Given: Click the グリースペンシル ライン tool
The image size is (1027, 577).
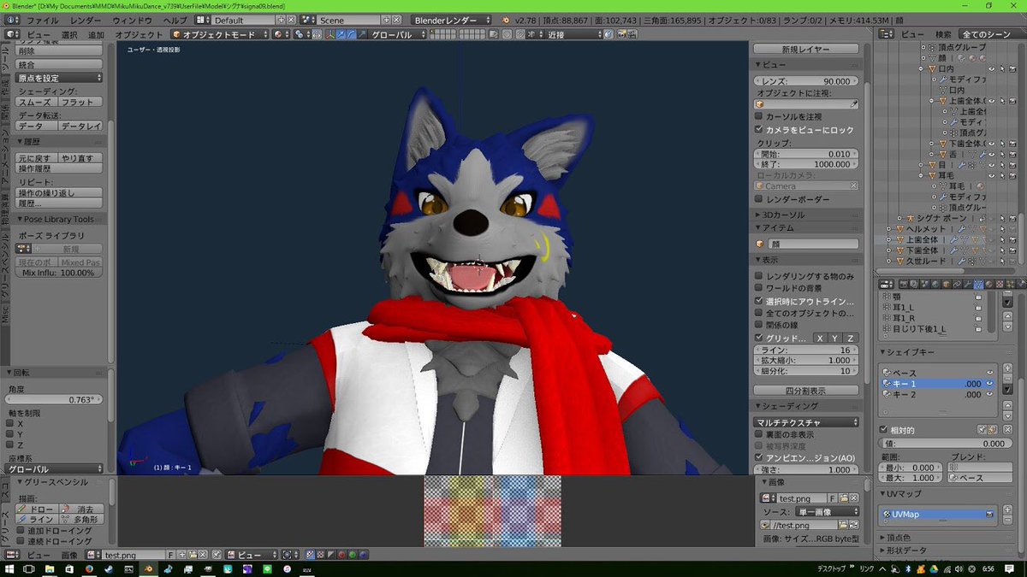Looking at the screenshot, I should point(36,519).
